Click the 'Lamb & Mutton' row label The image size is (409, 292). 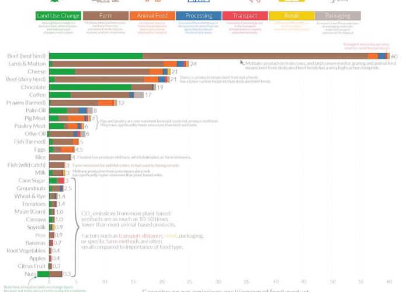click(x=27, y=64)
